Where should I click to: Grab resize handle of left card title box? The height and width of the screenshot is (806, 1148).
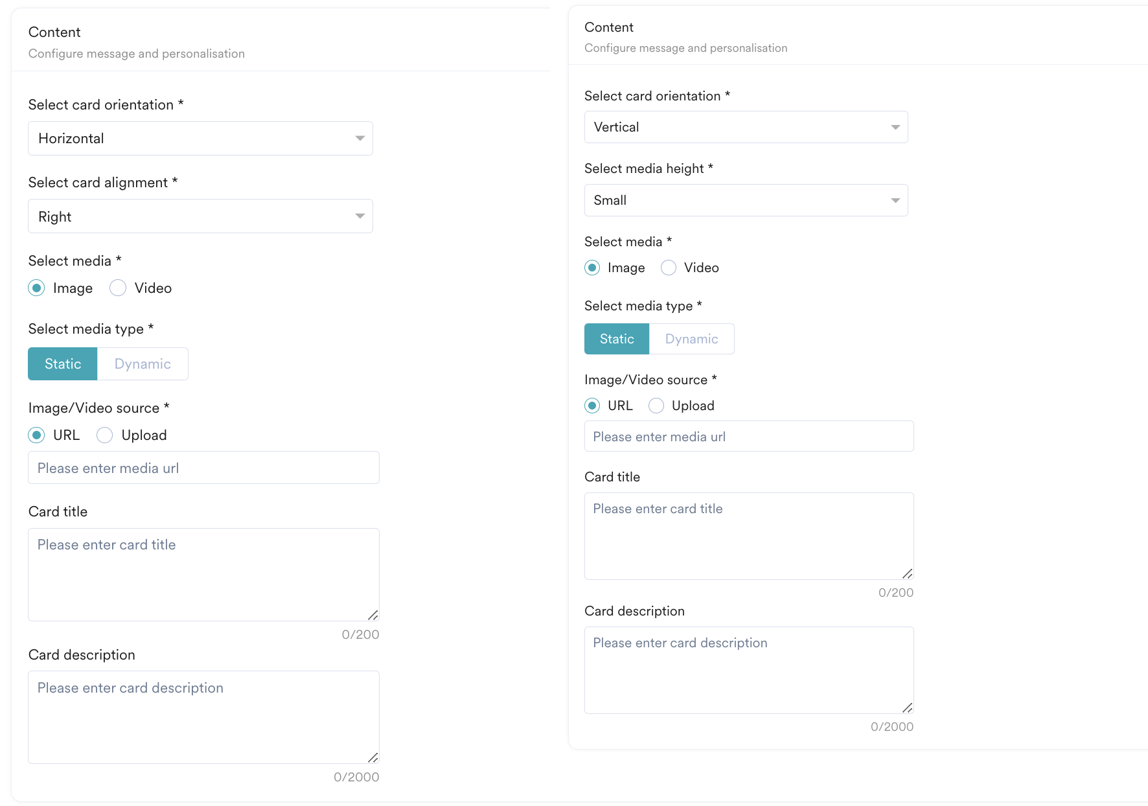373,615
